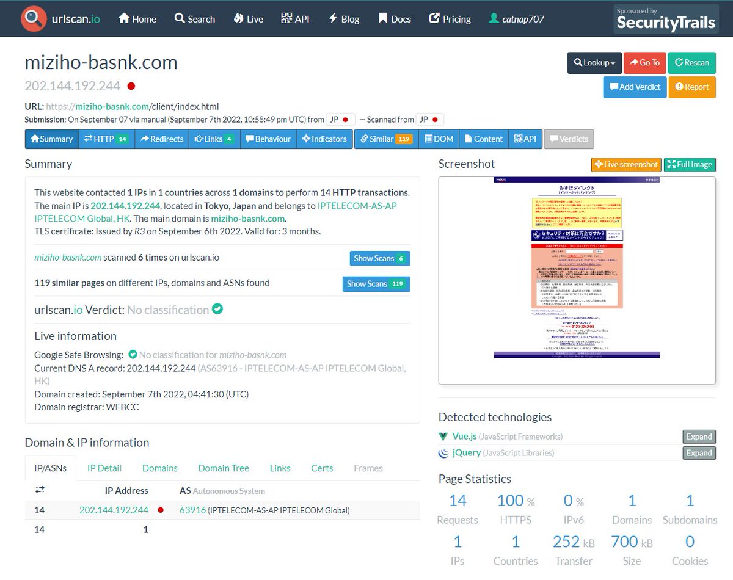Viewport: 733px width, 580px height.
Task: Open the Certs tab
Action: [x=322, y=468]
